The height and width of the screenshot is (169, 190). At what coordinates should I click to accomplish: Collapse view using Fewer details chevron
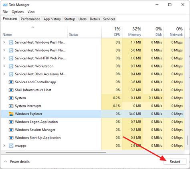6,161
